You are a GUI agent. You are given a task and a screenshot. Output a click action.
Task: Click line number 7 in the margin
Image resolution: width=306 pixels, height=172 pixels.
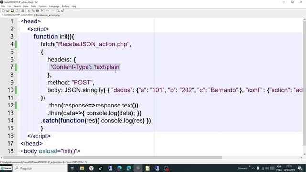[12, 67]
